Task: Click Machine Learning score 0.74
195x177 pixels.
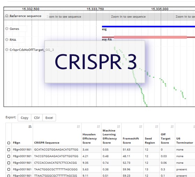Action: 106,163
